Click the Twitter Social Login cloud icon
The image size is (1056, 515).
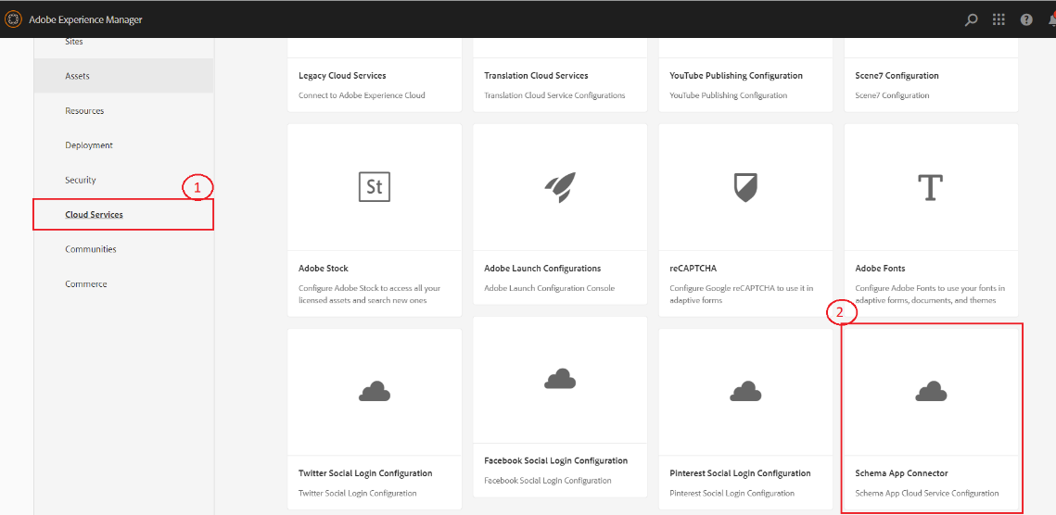click(375, 391)
